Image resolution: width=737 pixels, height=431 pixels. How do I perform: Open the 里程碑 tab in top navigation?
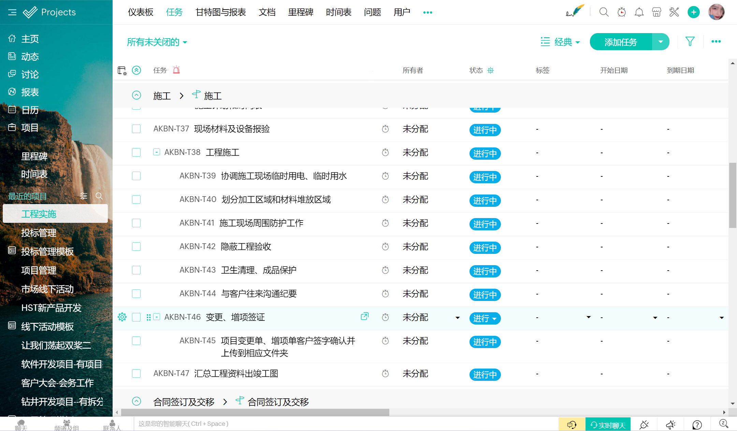click(x=300, y=12)
